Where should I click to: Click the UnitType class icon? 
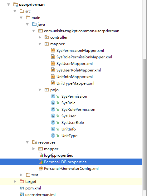[53, 135]
